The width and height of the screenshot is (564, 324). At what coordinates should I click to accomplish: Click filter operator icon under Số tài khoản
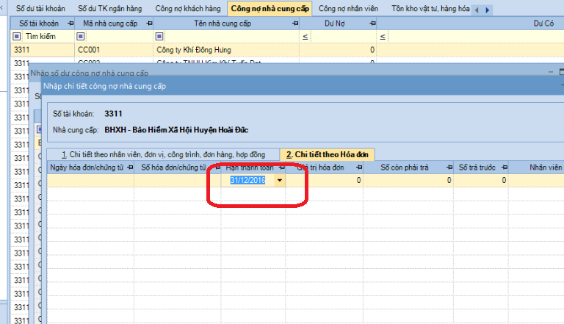tap(17, 36)
